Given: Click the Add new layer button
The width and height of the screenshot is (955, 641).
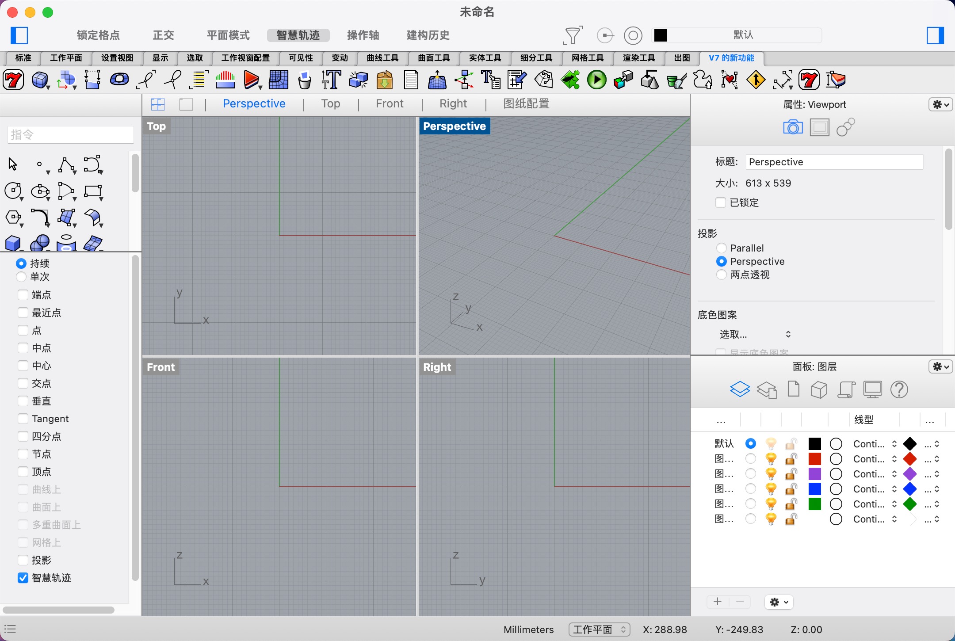Looking at the screenshot, I should click(716, 601).
